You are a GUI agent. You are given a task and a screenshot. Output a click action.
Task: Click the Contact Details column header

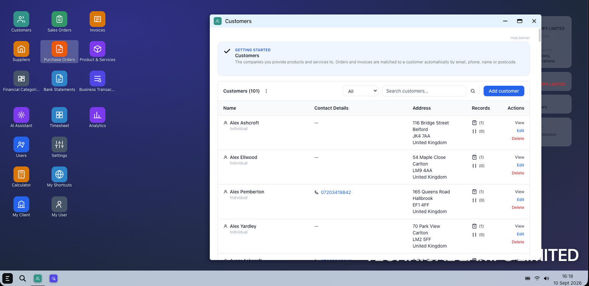pyautogui.click(x=331, y=108)
